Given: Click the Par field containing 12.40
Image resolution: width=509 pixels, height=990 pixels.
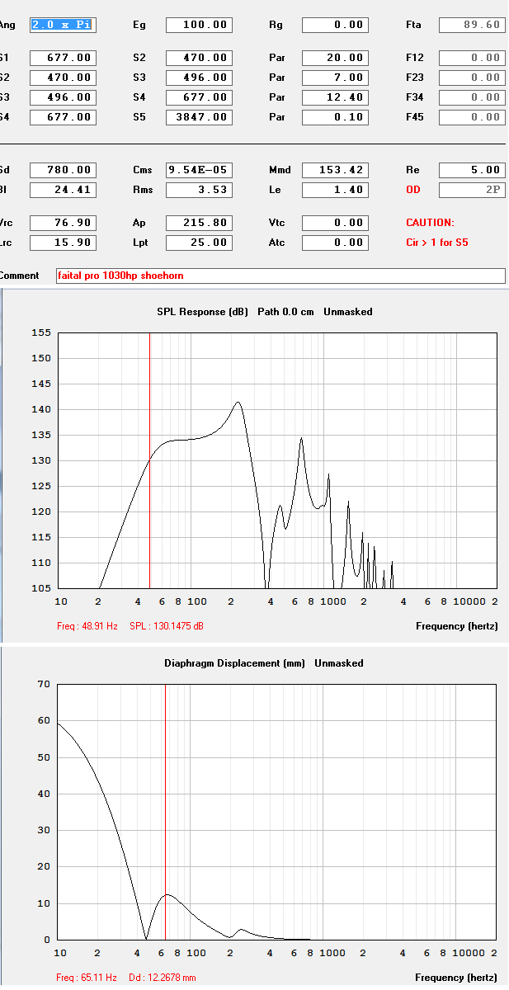Looking at the screenshot, I should pos(335,97).
